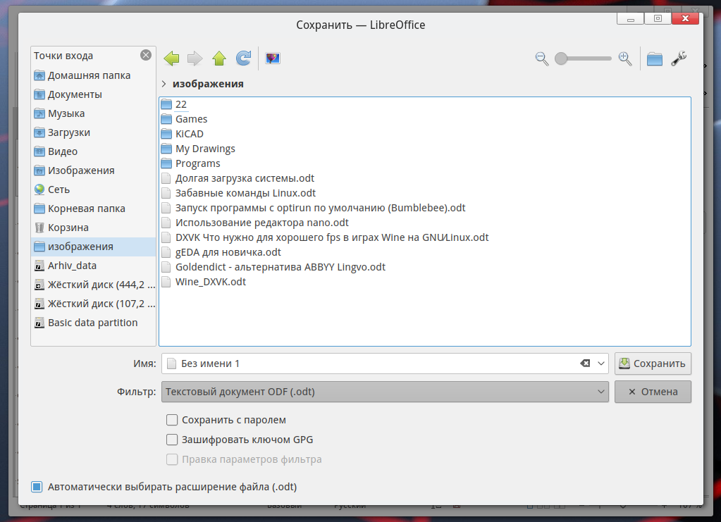Screen dimensions: 721x522
Task: Open the Фильтр file type dropdown
Action: (385, 392)
